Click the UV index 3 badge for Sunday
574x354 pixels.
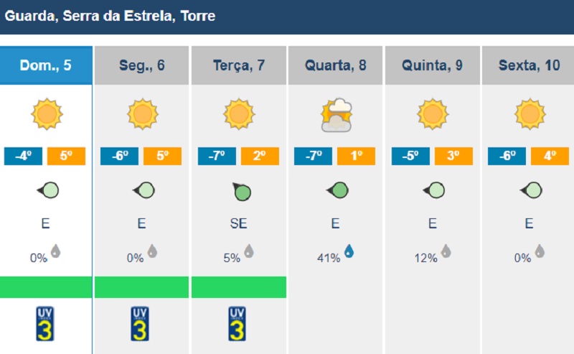click(45, 324)
